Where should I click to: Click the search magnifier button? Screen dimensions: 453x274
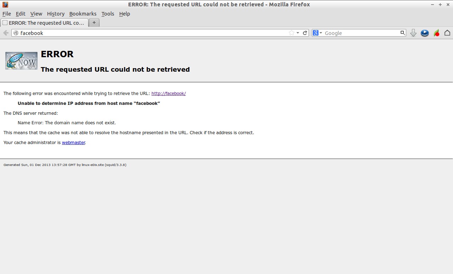click(402, 33)
